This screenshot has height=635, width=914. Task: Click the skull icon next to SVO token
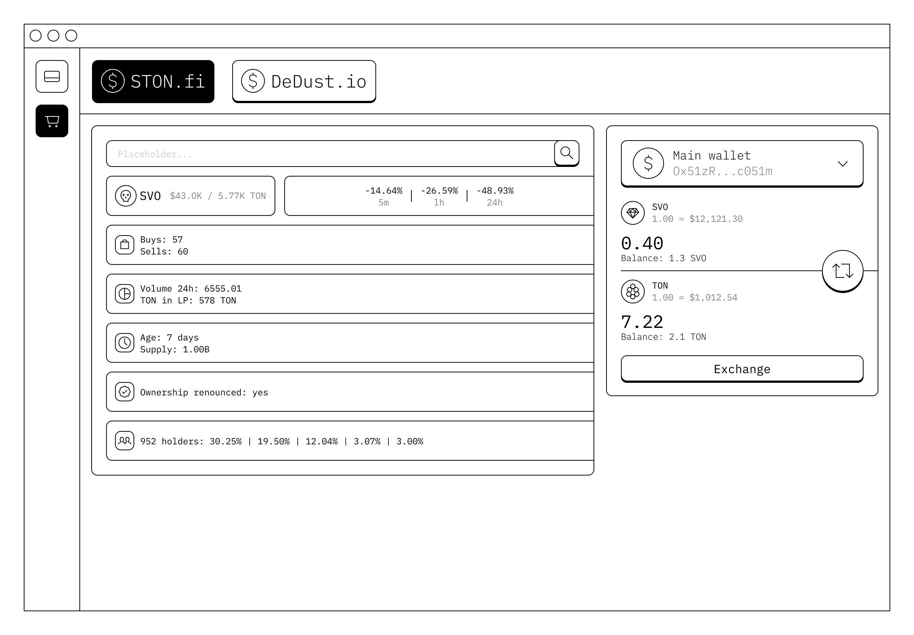[x=126, y=195]
